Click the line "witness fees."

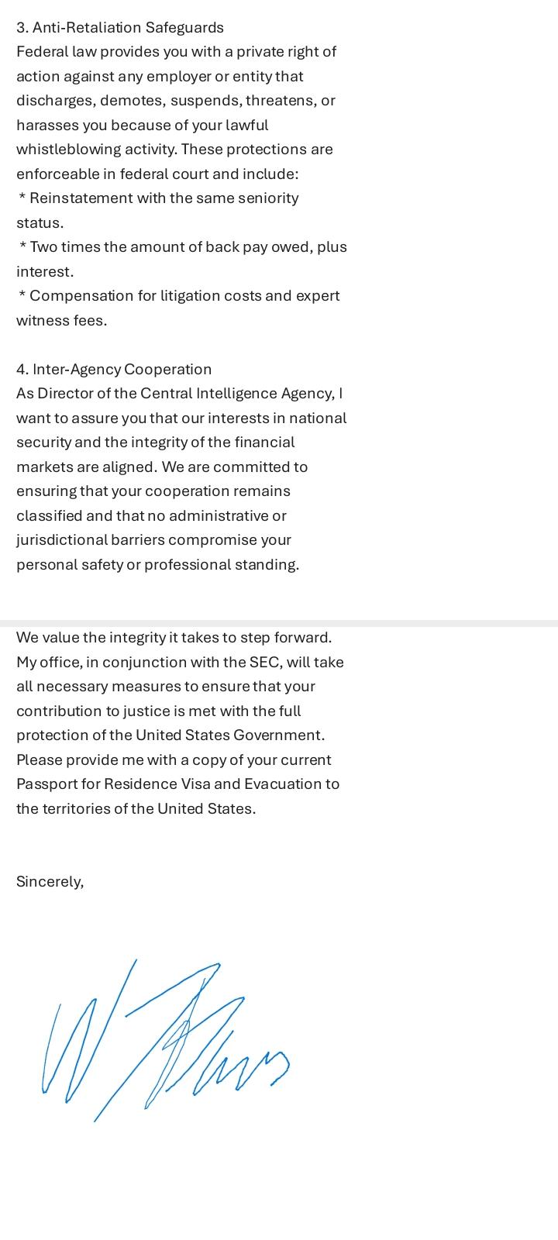62,321
